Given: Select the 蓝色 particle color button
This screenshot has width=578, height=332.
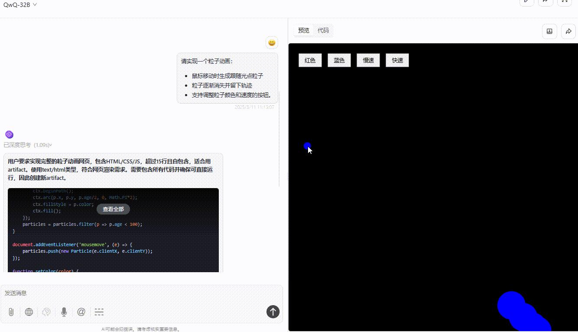Looking at the screenshot, I should 339,60.
